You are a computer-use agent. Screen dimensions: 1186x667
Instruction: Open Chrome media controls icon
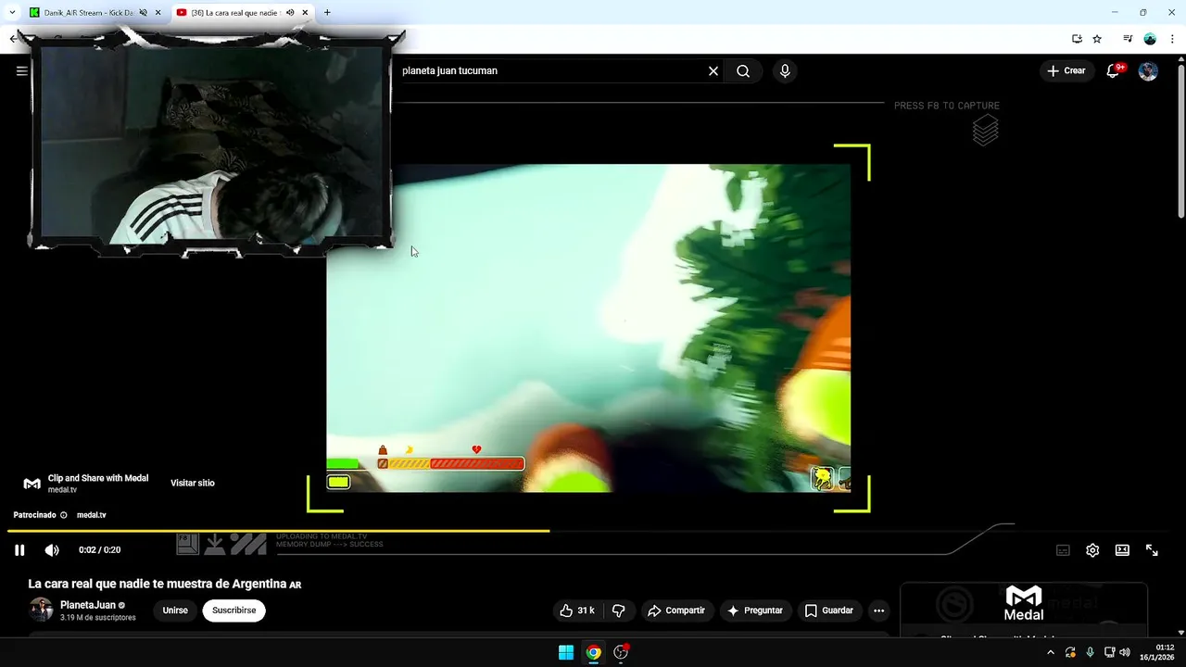coord(1128,39)
